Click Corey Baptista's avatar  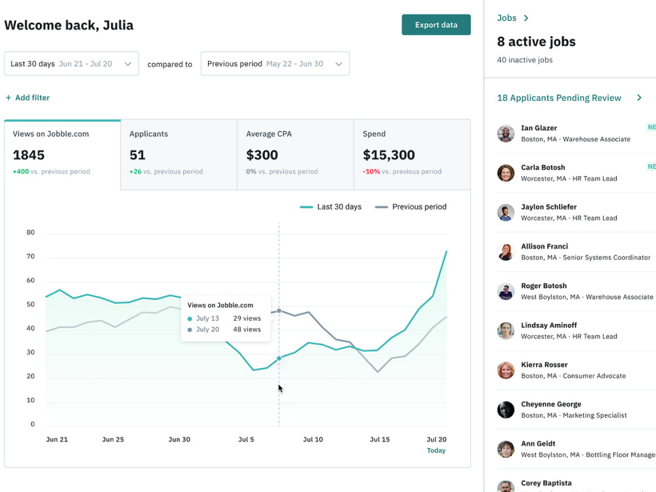506,486
